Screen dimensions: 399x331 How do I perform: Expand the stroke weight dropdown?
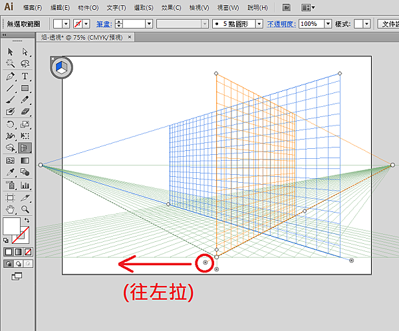[149, 24]
